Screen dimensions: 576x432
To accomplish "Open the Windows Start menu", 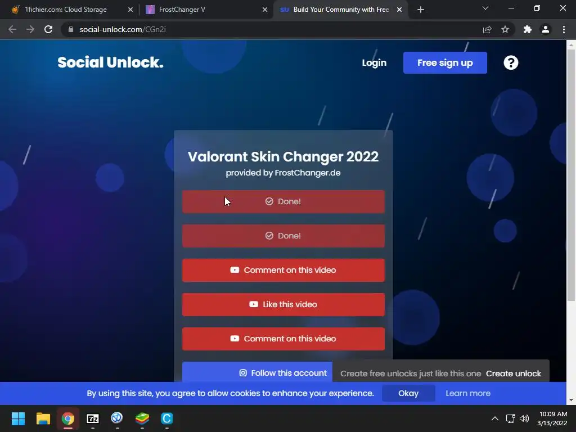I will pos(18,418).
